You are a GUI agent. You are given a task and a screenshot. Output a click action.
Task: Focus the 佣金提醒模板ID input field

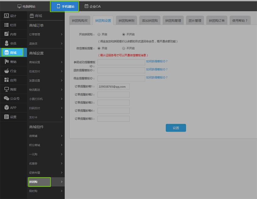pos(121,78)
